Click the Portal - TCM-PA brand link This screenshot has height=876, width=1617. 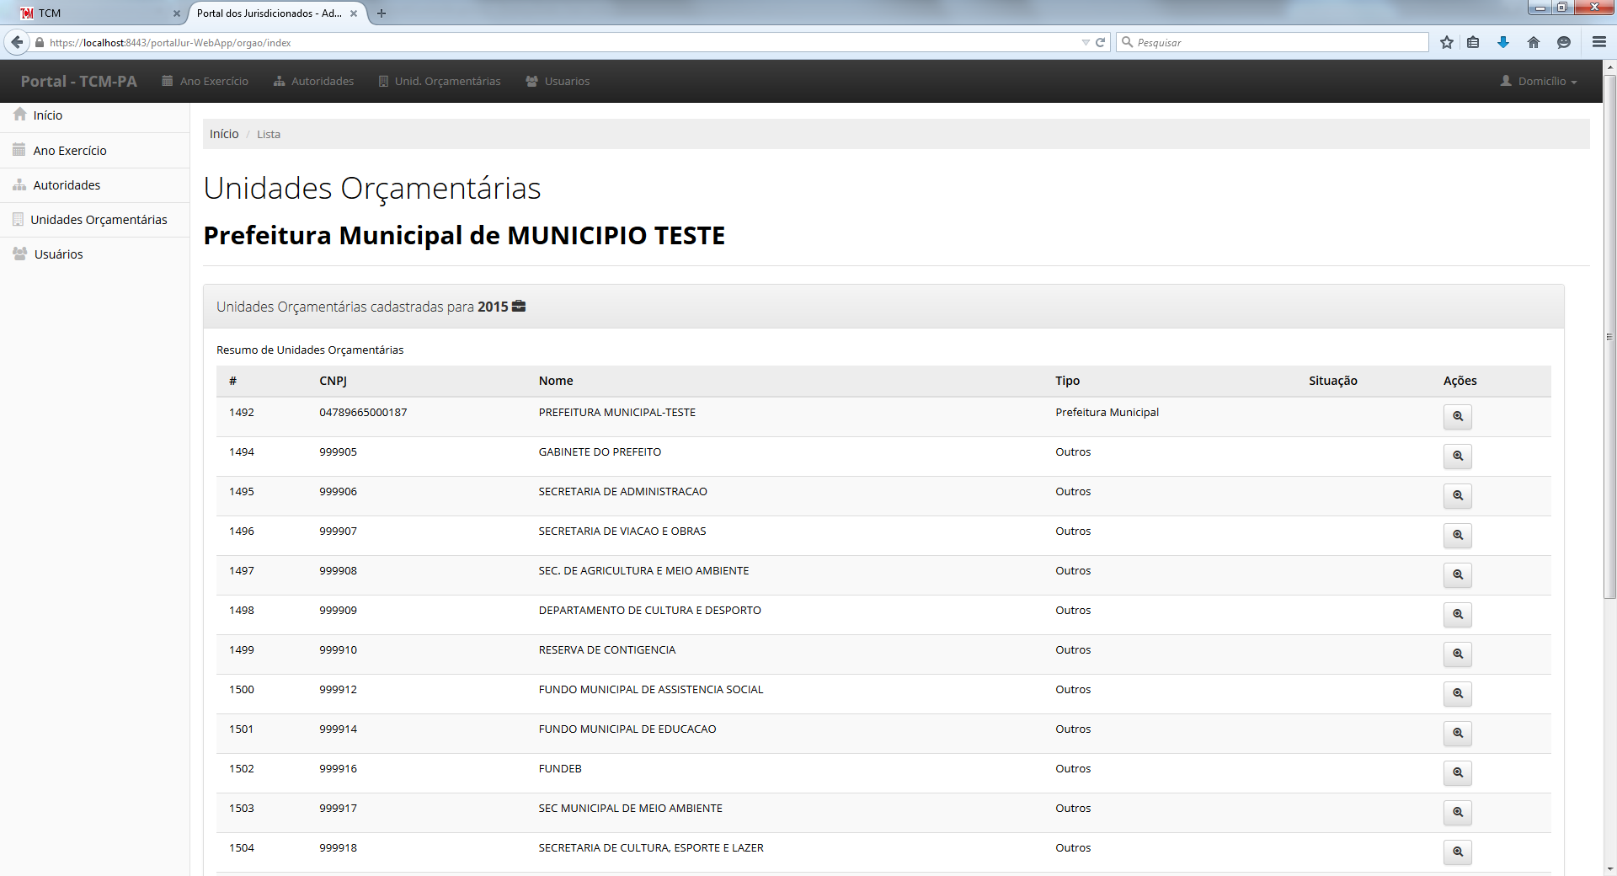click(x=79, y=82)
